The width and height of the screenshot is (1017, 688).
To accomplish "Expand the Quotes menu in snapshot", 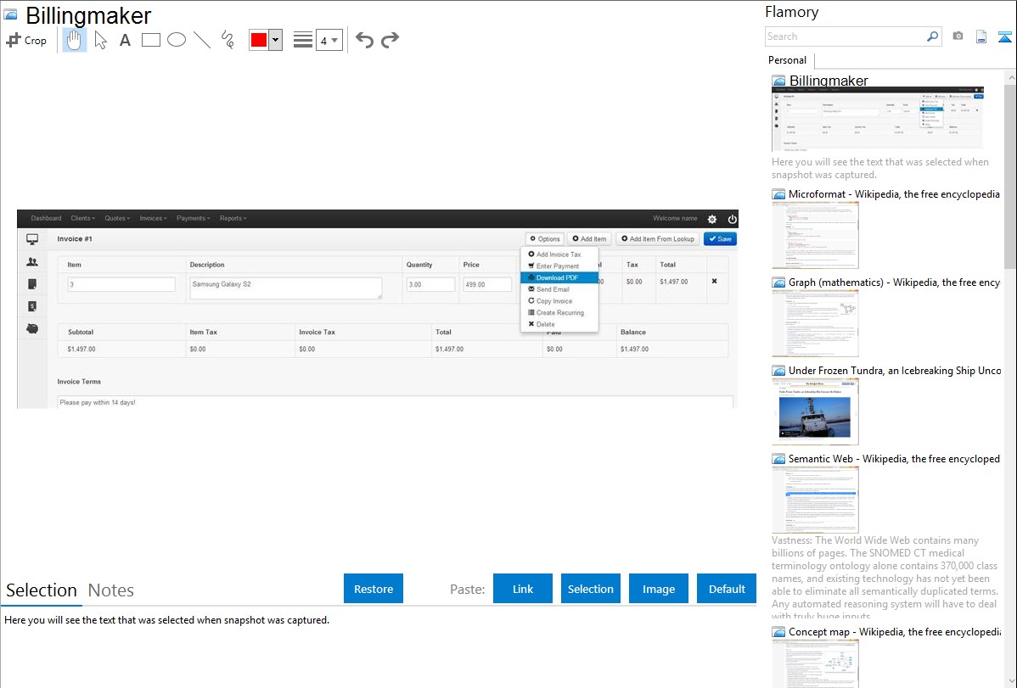I will pos(117,219).
